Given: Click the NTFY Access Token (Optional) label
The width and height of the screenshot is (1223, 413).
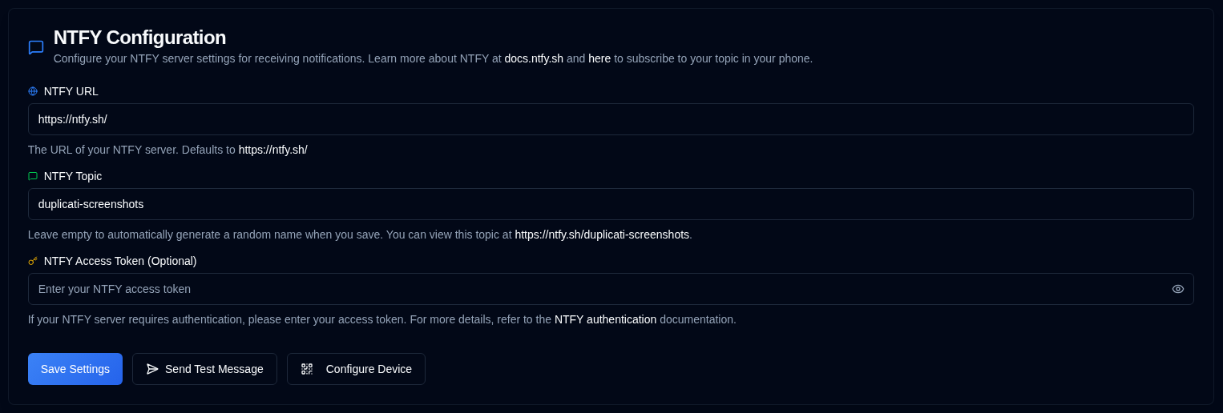Looking at the screenshot, I should (120, 261).
